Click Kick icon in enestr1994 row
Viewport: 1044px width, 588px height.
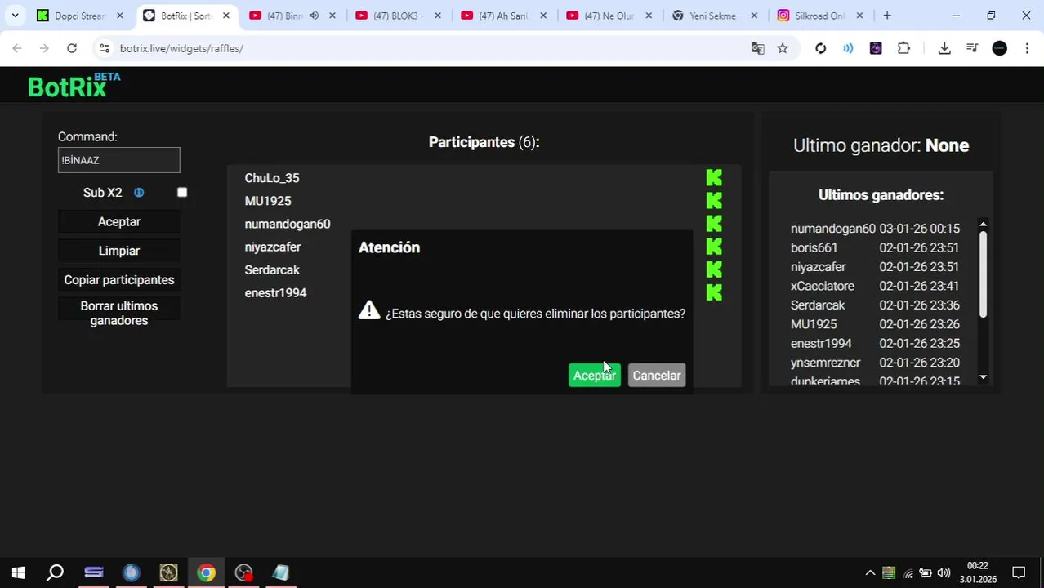tap(714, 292)
